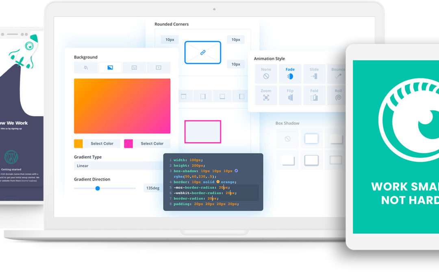Viewport: 439px width, 274px height.
Task: Choose the Slide animation style
Action: coord(314,73)
